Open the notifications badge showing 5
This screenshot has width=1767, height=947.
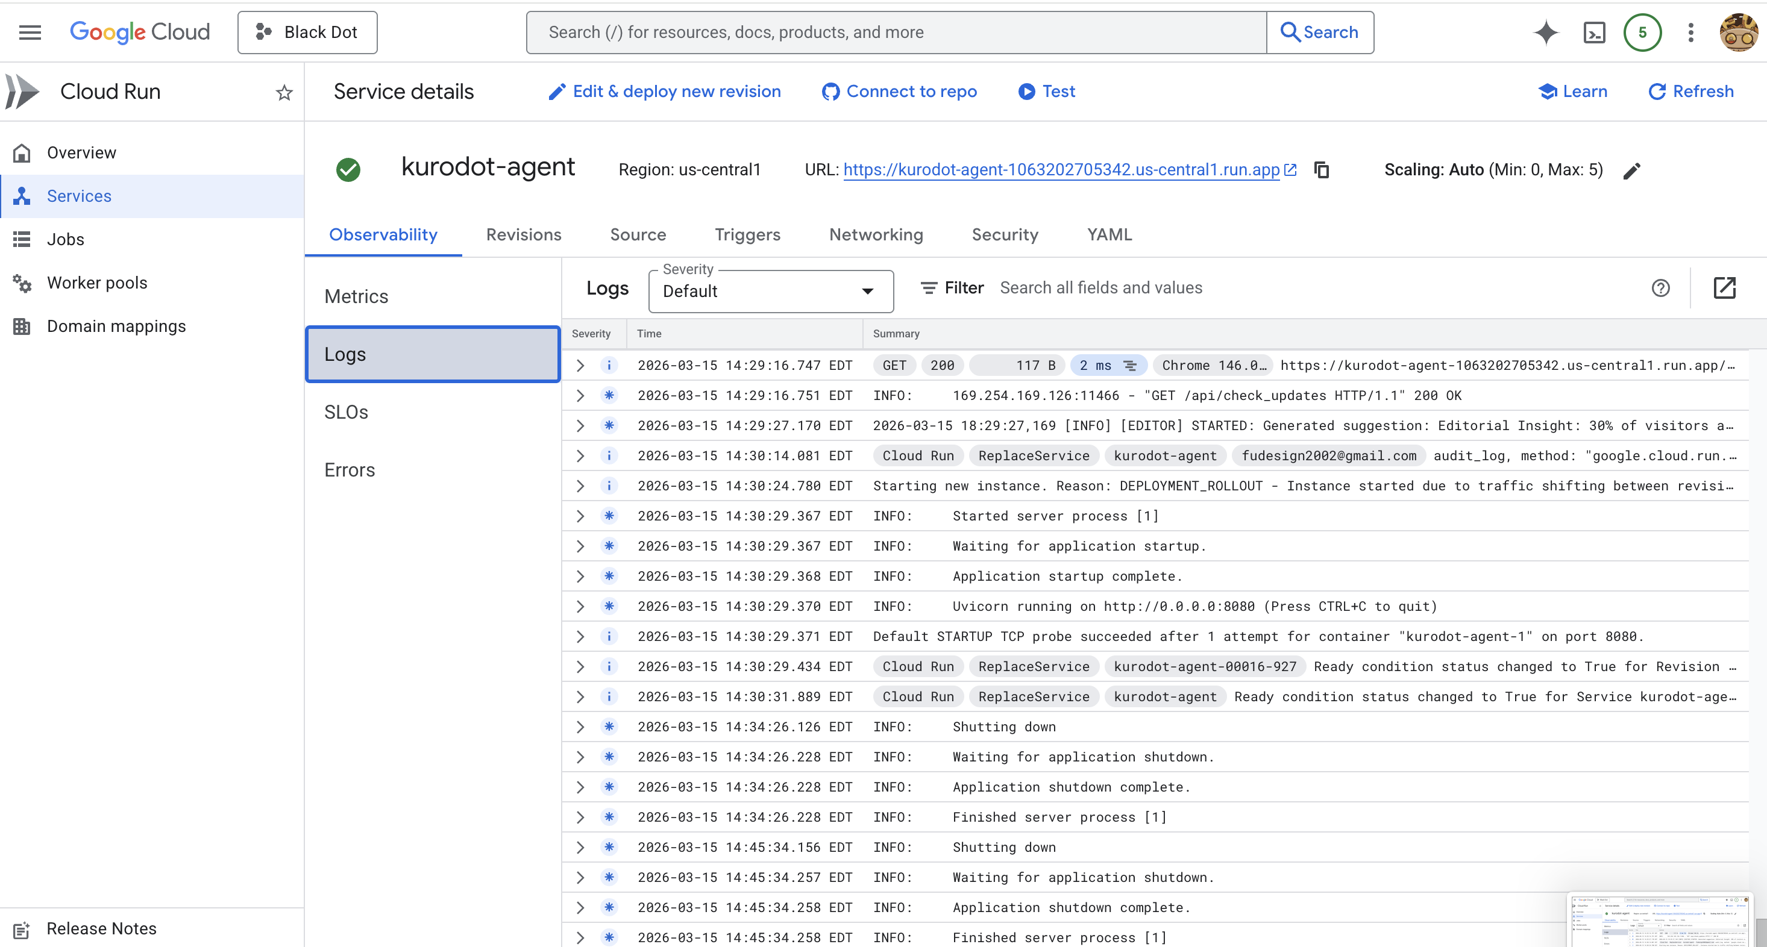coord(1642,33)
